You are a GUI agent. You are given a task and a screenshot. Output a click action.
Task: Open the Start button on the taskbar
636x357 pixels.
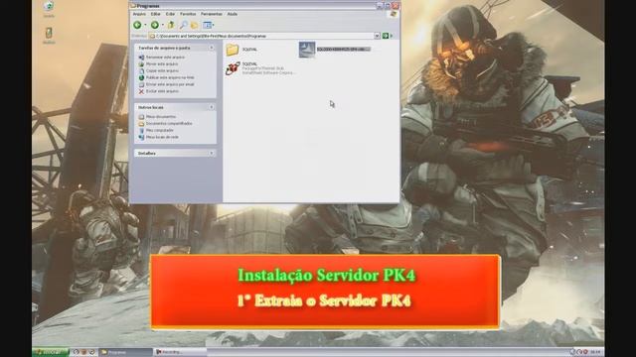point(51,352)
